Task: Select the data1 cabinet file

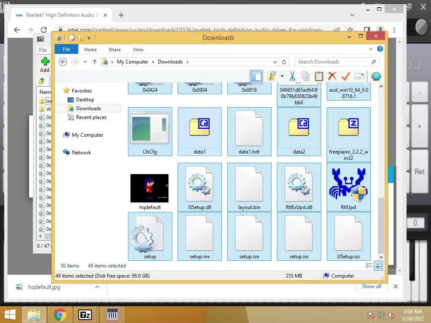Action: point(200,132)
